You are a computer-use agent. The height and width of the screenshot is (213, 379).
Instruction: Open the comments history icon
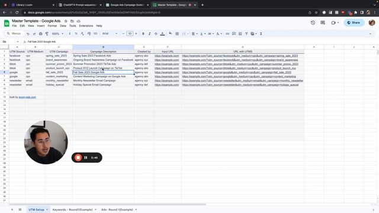[x=323, y=22]
